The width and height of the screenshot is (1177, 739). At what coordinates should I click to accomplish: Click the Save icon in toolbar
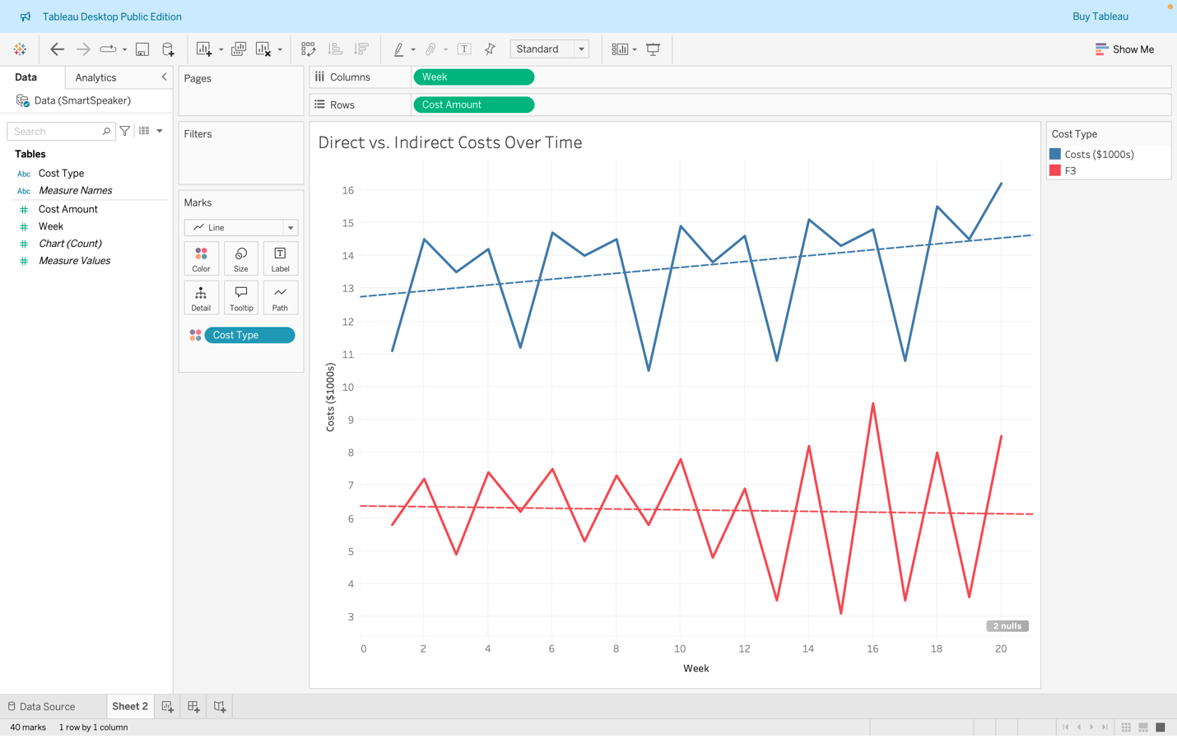pyautogui.click(x=142, y=49)
